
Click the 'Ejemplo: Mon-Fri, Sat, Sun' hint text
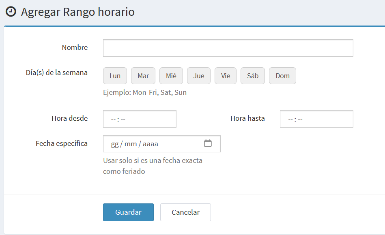(145, 92)
